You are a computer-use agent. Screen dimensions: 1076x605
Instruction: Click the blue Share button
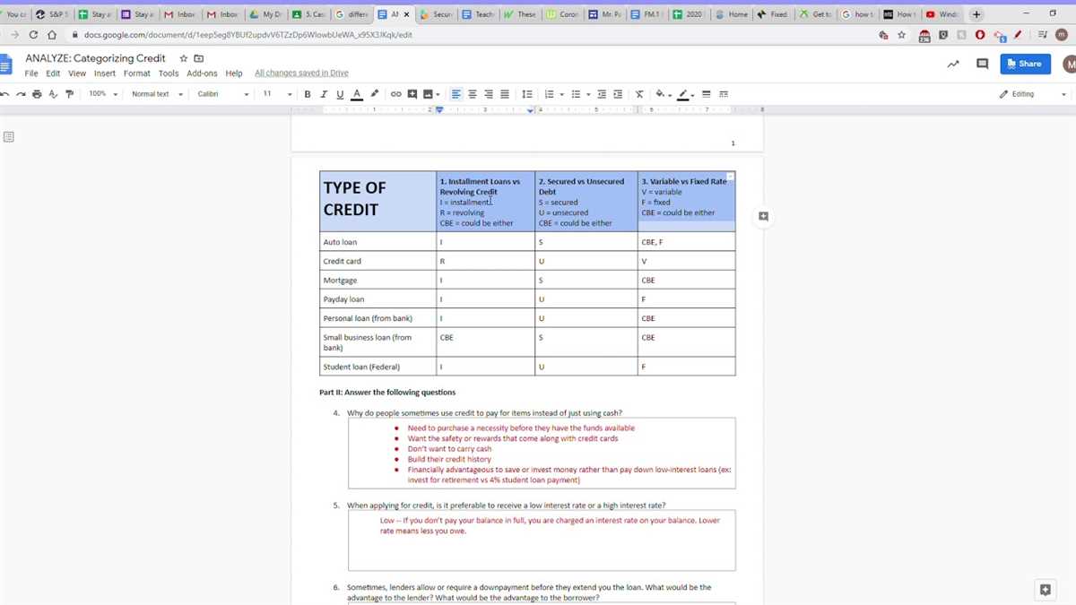(1025, 64)
